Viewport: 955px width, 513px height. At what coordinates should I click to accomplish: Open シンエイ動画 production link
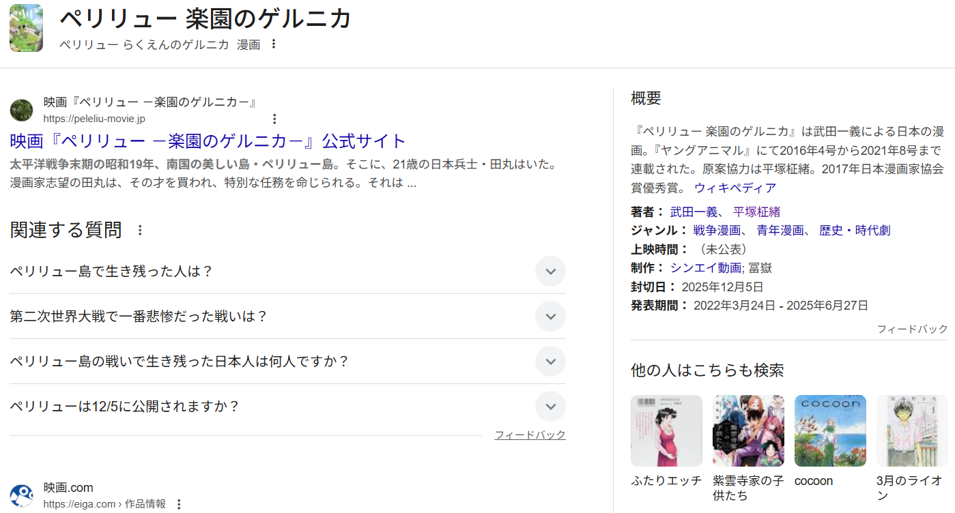click(705, 268)
